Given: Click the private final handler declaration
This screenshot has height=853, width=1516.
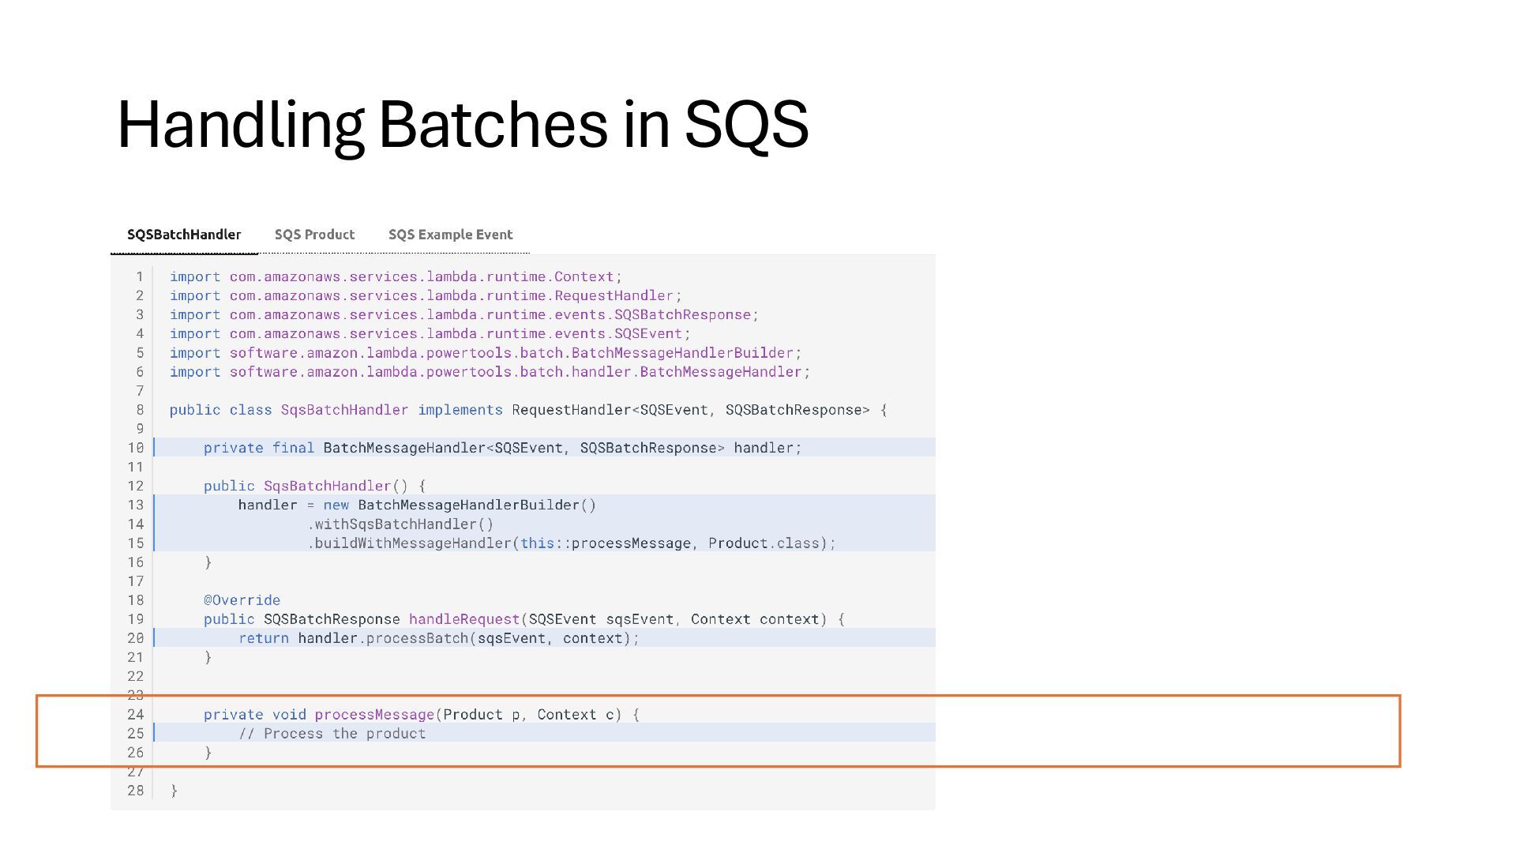Looking at the screenshot, I should [502, 448].
